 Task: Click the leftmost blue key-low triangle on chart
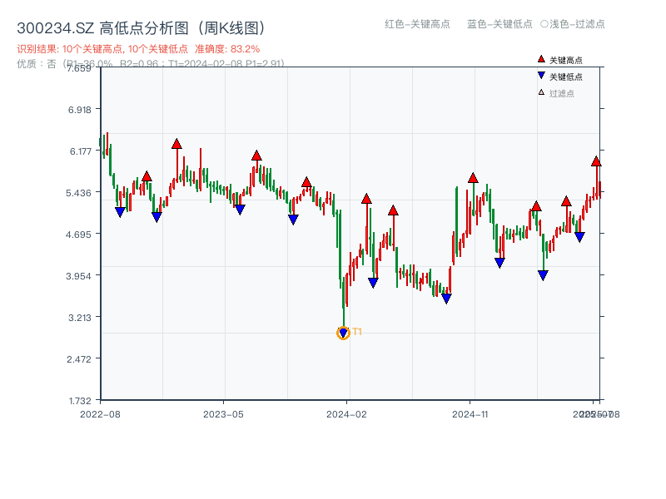120,212
